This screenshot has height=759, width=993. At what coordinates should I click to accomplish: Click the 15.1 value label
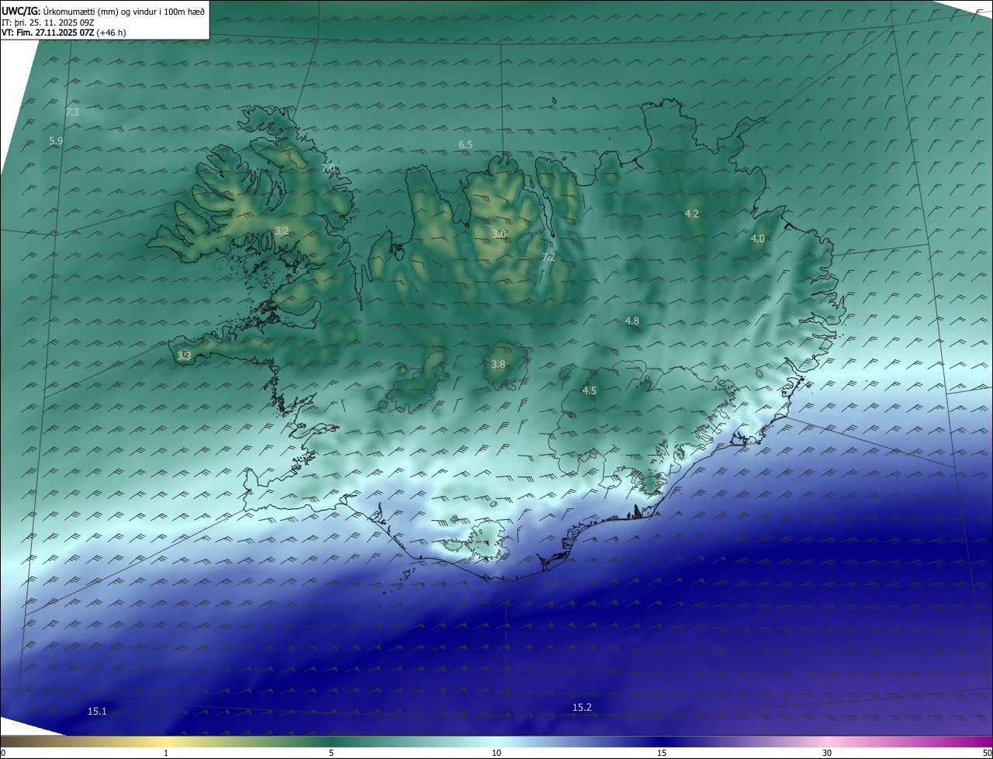(x=97, y=712)
